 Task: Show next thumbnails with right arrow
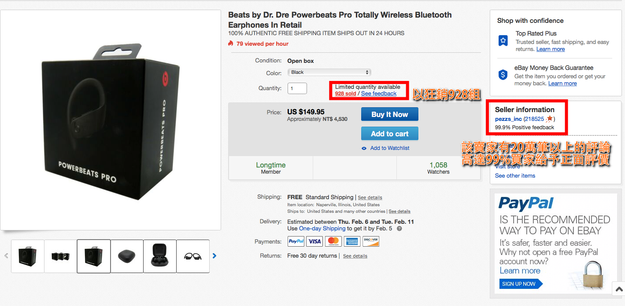coord(214,255)
